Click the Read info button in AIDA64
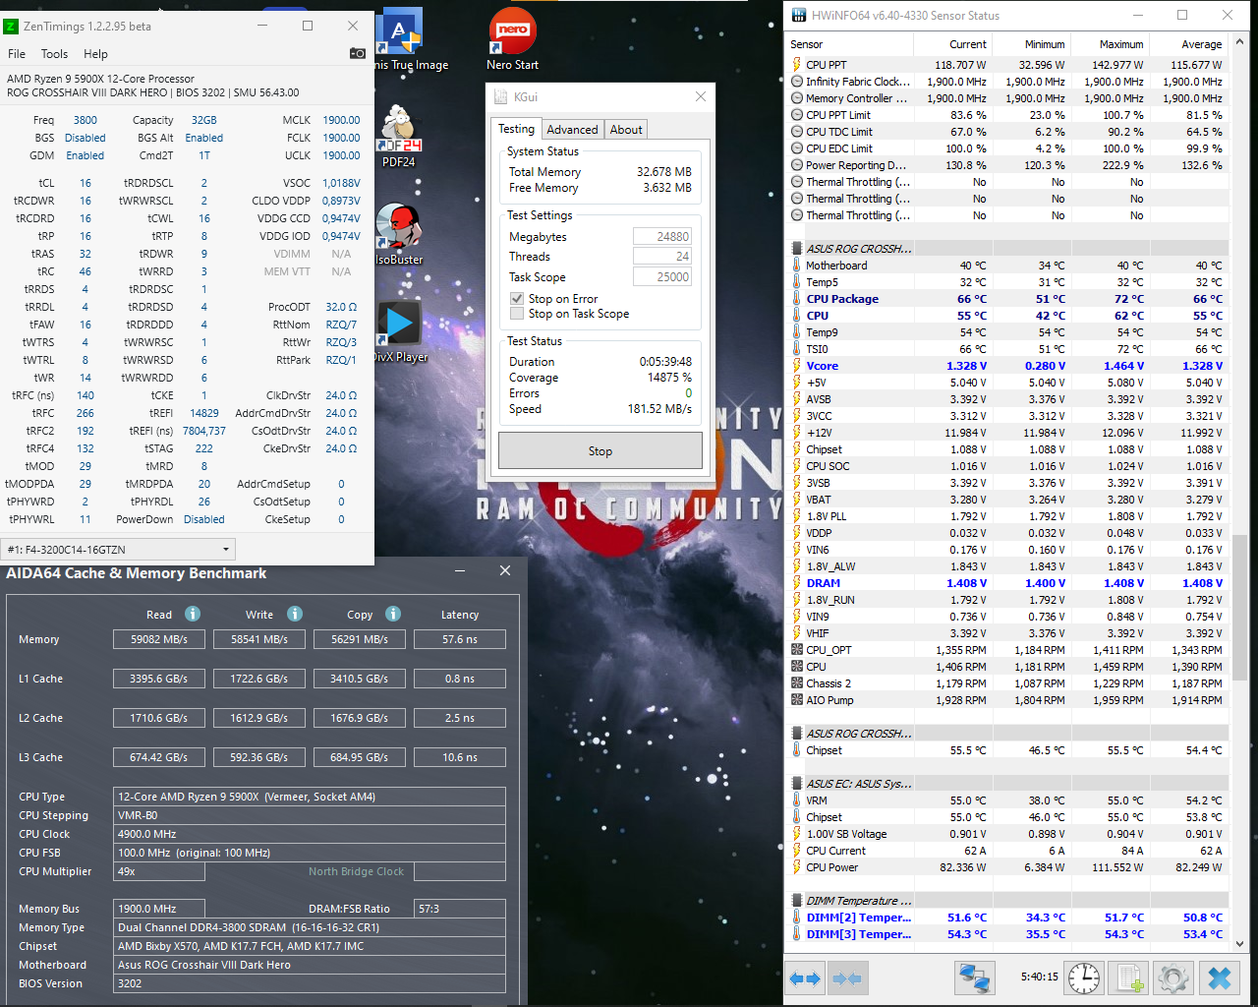1258x1007 pixels. [193, 614]
